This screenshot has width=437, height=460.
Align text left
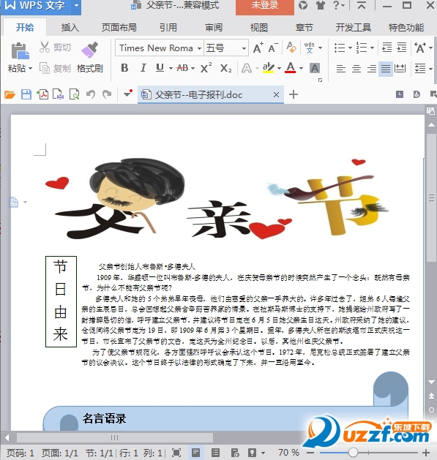click(341, 69)
